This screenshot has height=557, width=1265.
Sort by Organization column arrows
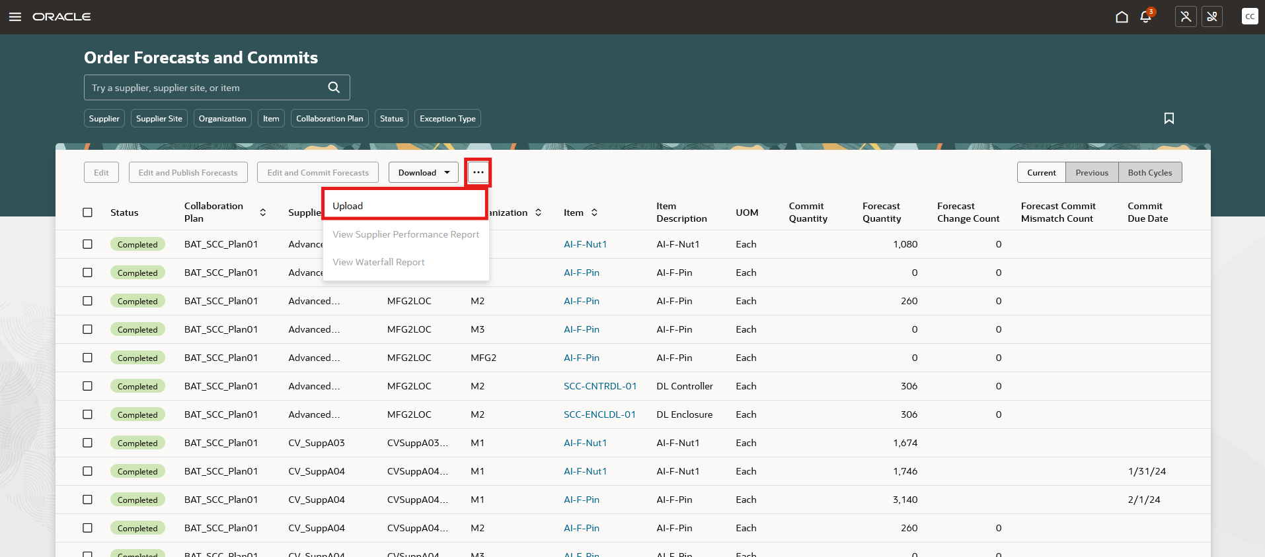pyautogui.click(x=538, y=213)
